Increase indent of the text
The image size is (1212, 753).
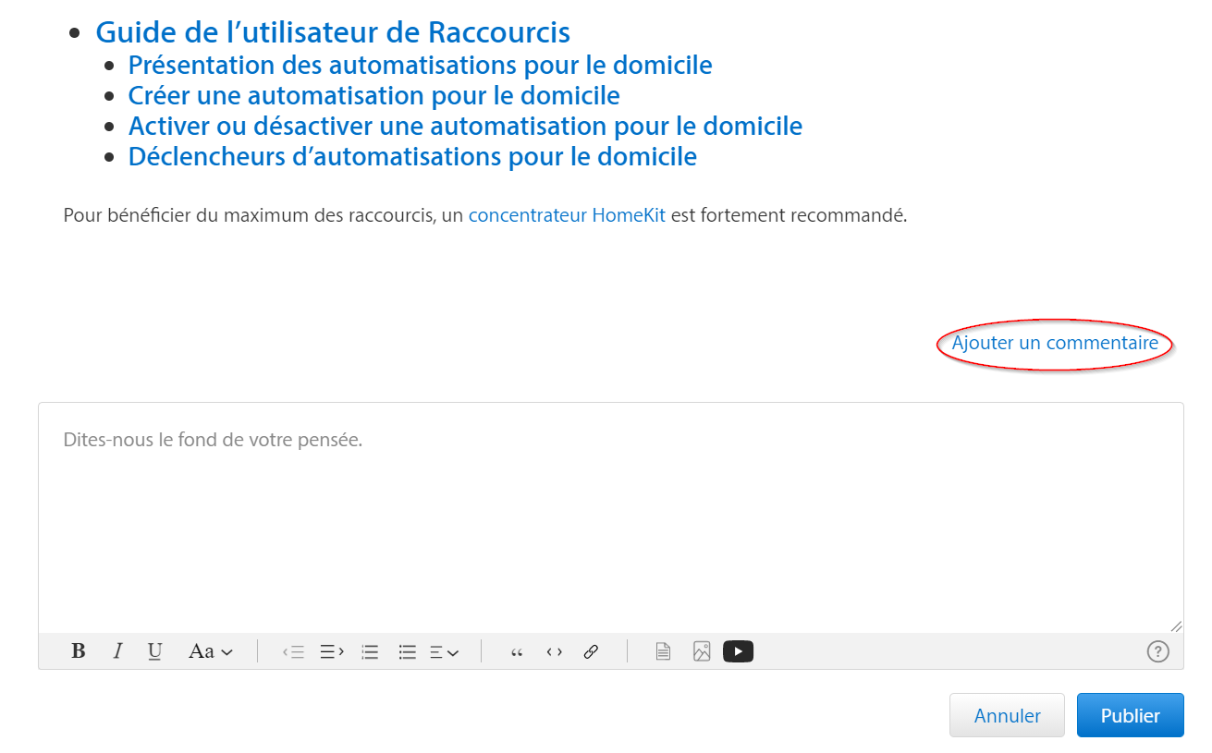tap(332, 652)
